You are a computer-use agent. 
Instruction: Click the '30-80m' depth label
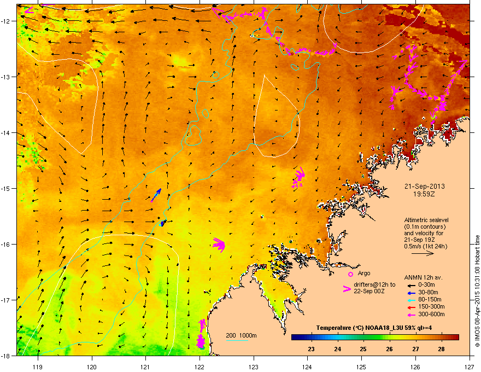(x=428, y=293)
